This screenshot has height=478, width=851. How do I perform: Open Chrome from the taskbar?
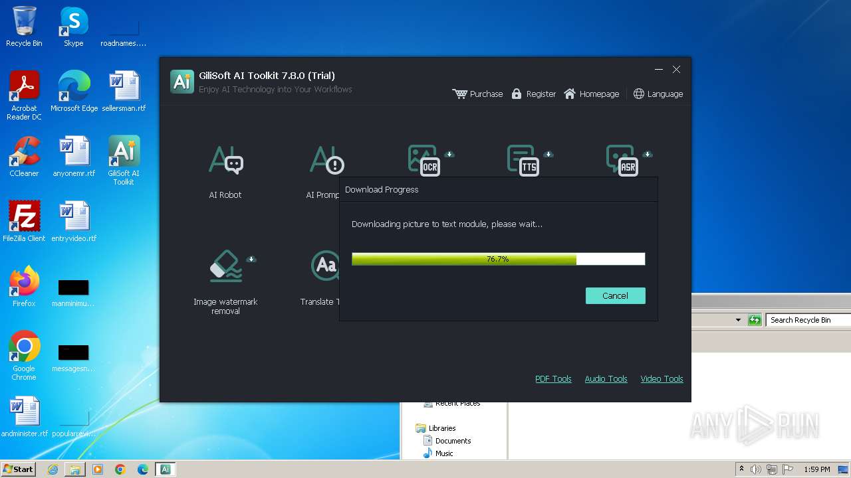point(120,469)
